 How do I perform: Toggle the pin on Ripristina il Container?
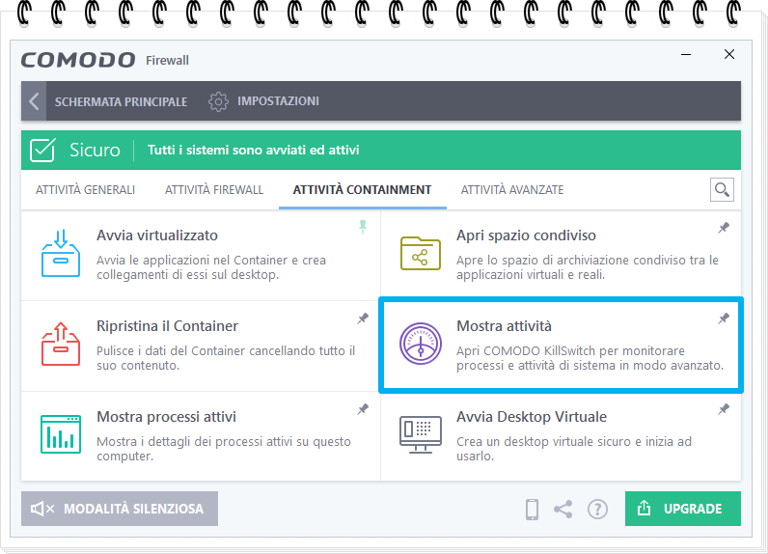(363, 319)
